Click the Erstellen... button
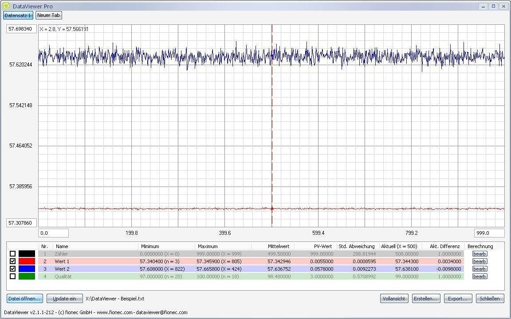The width and height of the screenshot is (511, 319). (426, 299)
